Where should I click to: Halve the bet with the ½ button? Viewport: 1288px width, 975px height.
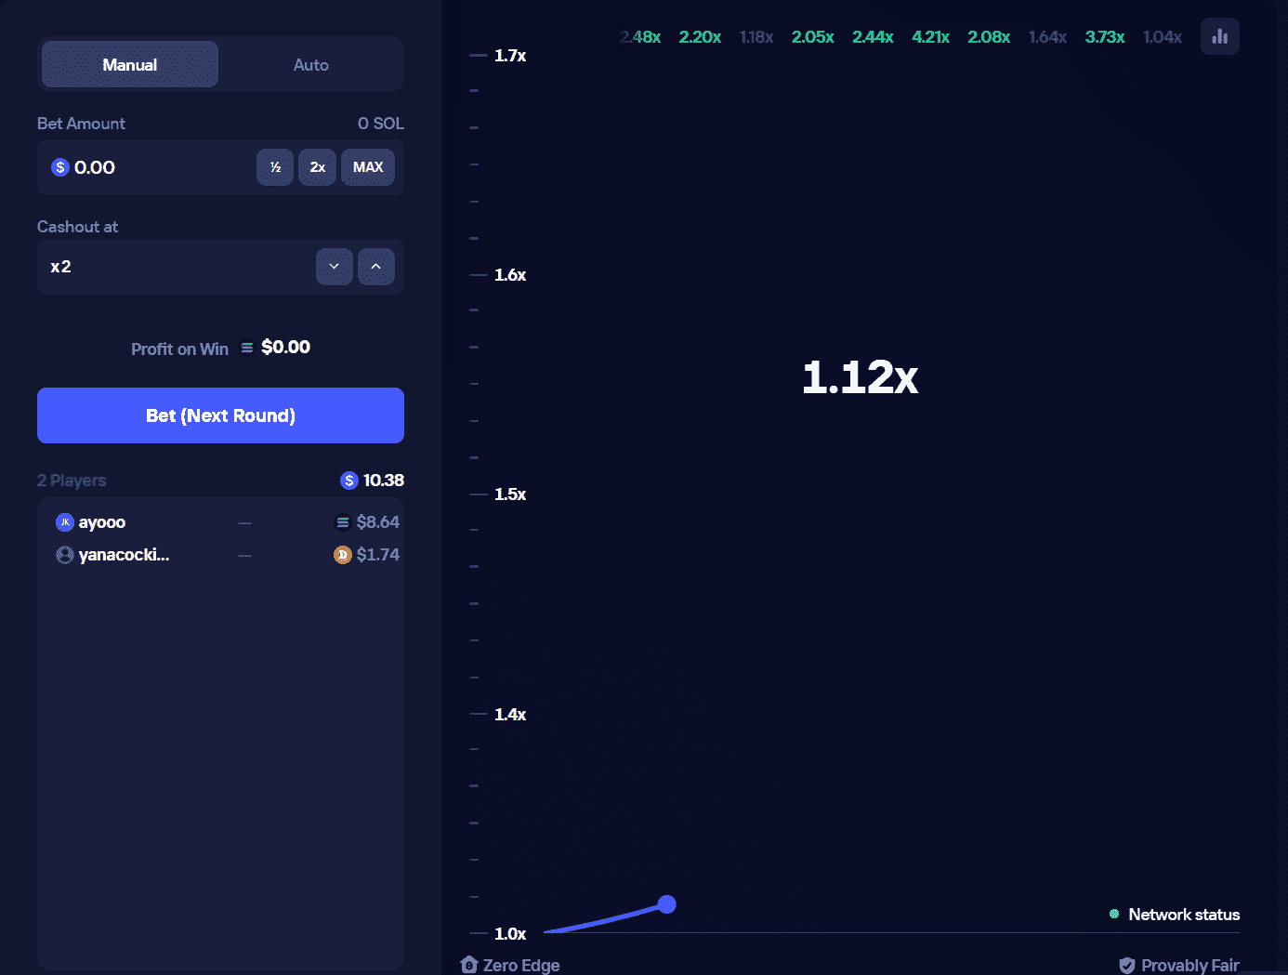[x=275, y=167]
